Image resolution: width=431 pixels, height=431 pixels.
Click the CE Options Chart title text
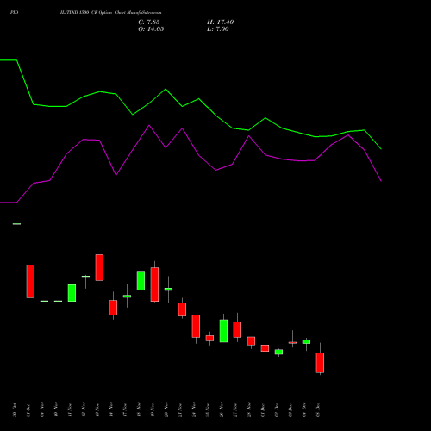(x=110, y=13)
